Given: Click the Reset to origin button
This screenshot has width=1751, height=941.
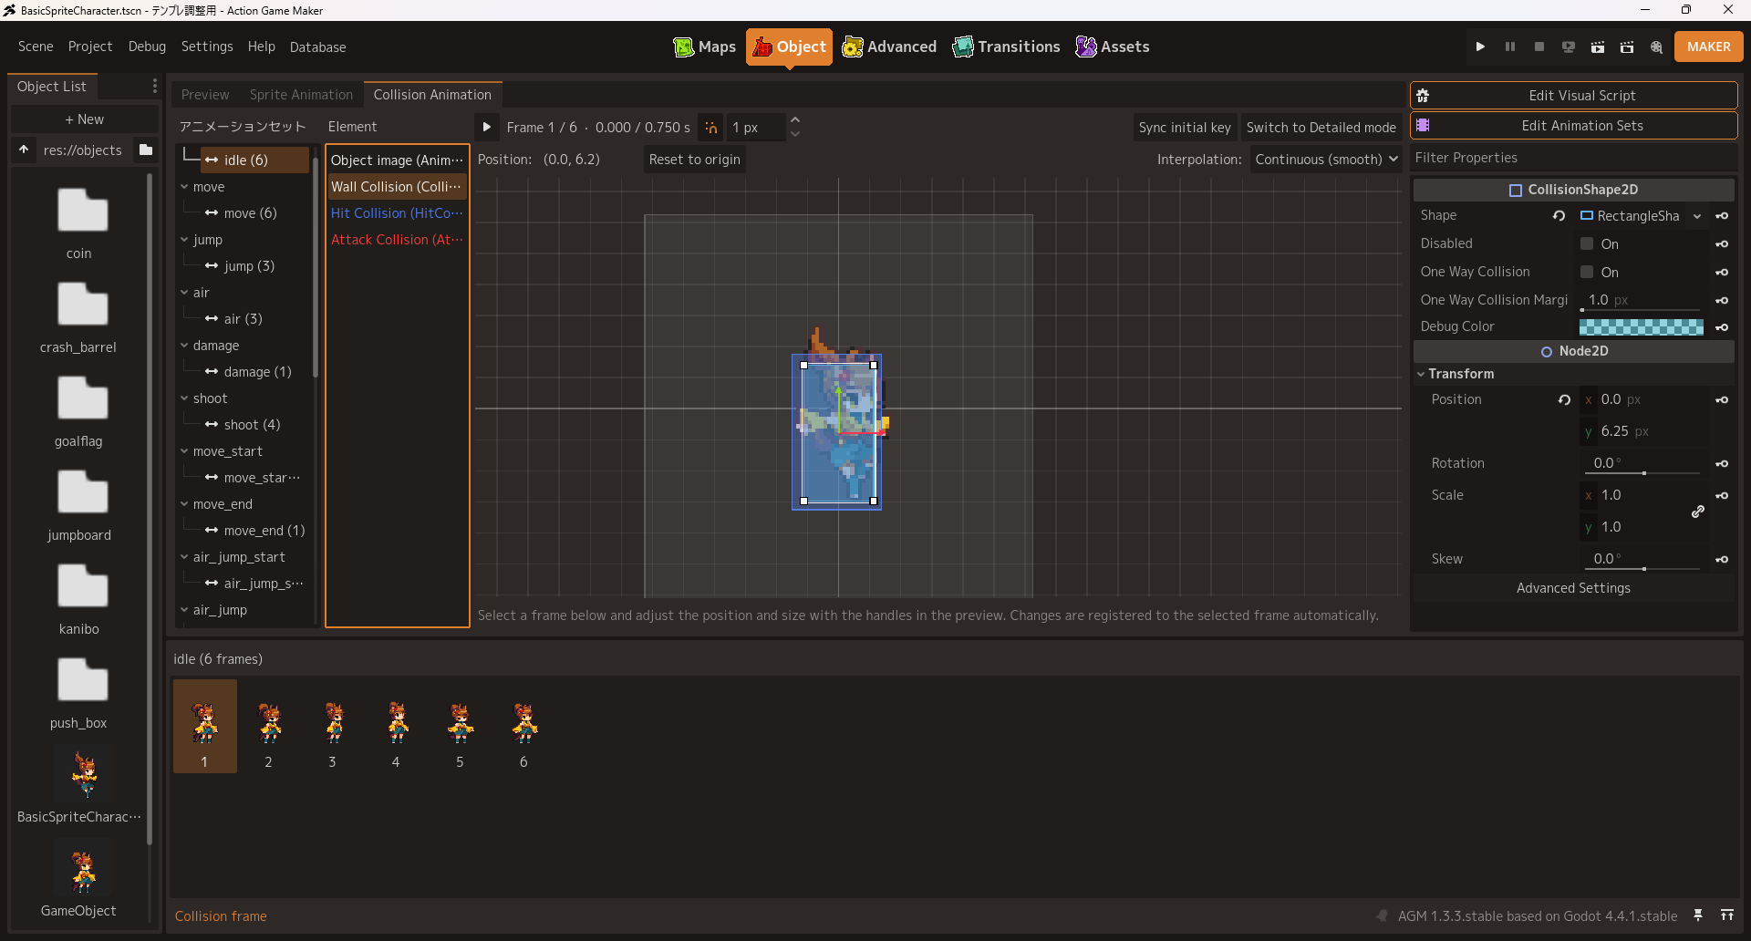Looking at the screenshot, I should click(x=695, y=160).
